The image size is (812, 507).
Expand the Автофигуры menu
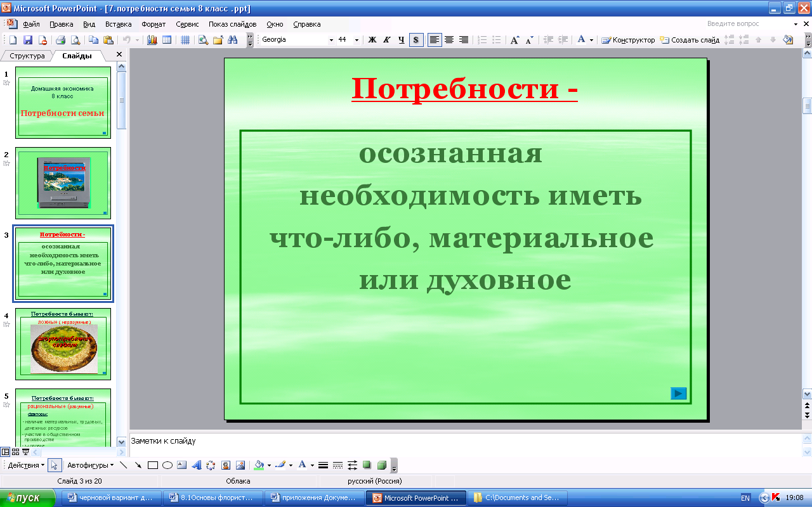[x=91, y=465]
